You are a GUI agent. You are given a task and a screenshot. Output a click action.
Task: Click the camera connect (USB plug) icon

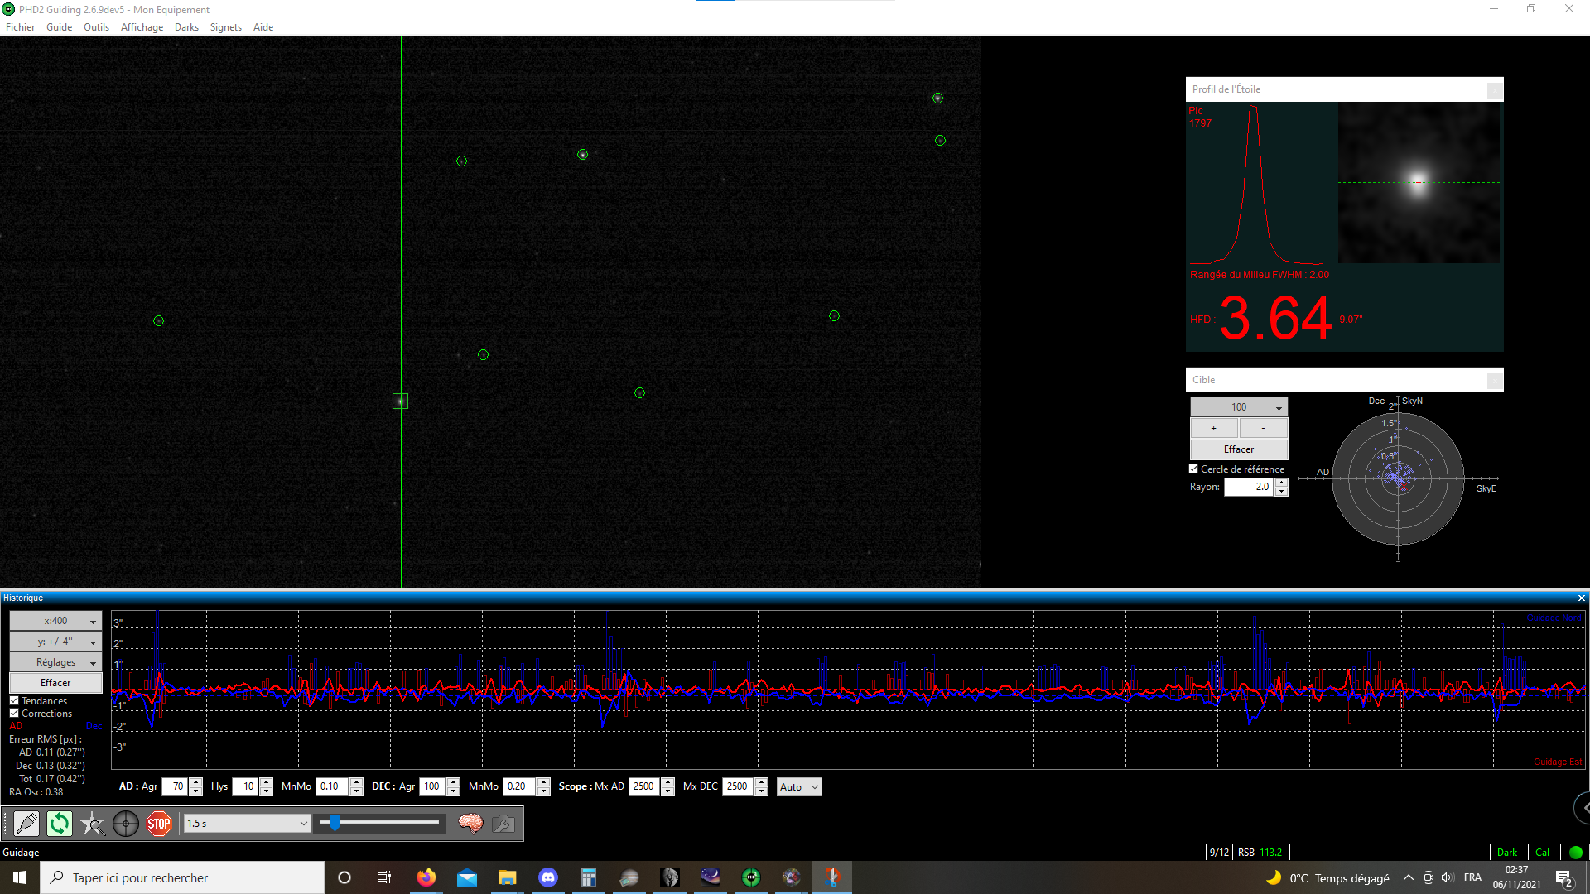tap(26, 824)
